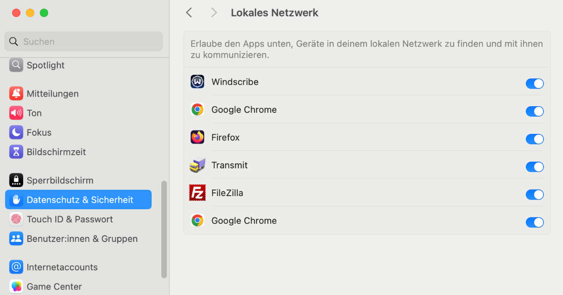Click the Chrome icon below Windscribe

(x=198, y=109)
